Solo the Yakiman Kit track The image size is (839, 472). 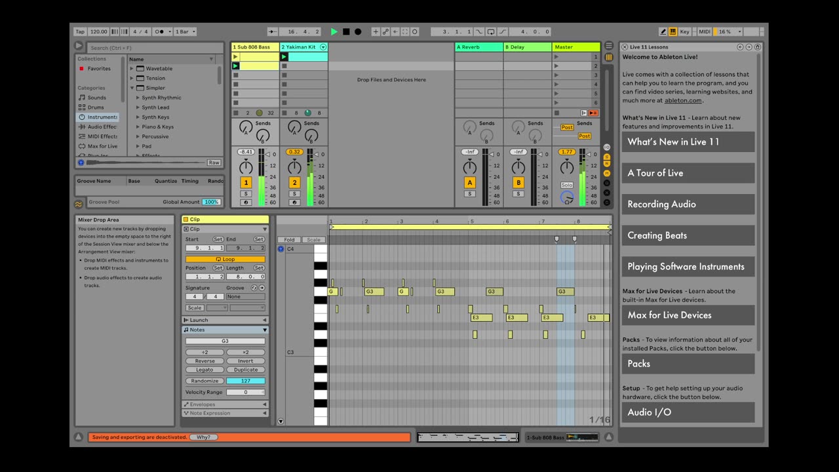point(294,194)
